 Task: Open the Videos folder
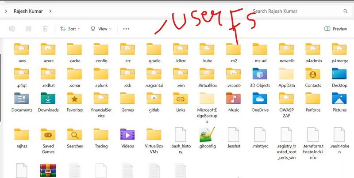coord(127,135)
